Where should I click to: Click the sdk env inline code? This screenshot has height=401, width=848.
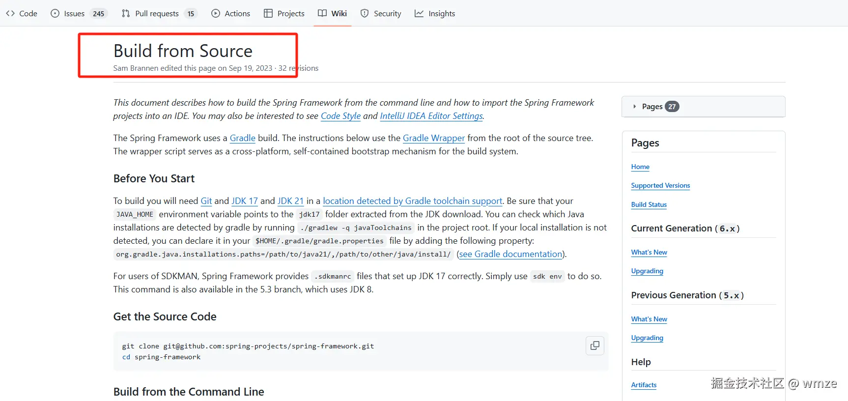tap(547, 276)
